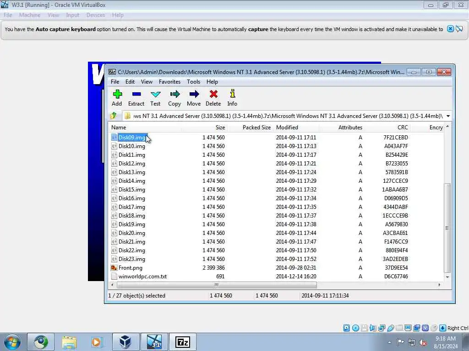469x351 pixels.
Task: Click the taskbar clock showing 9:18 AM
Action: [x=446, y=342]
